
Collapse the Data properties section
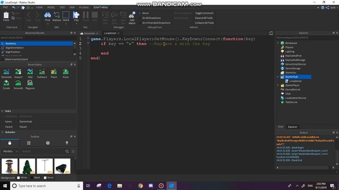click(x=2, y=111)
